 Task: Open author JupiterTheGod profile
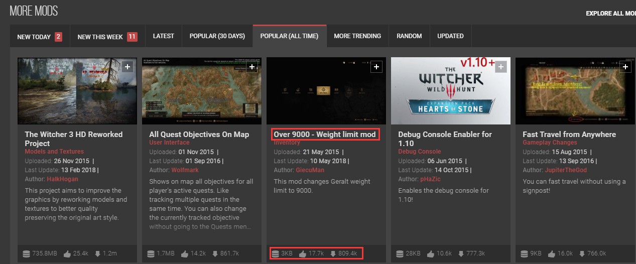point(566,170)
